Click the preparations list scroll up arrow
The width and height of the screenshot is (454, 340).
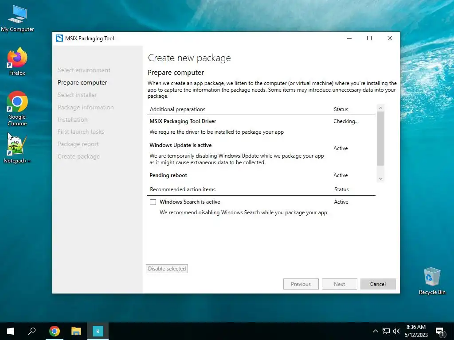pyautogui.click(x=381, y=108)
